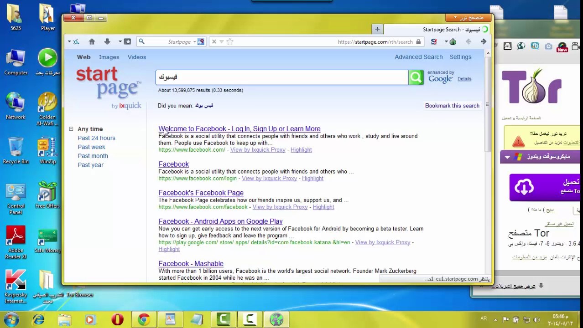Filter results by Past week

(91, 147)
